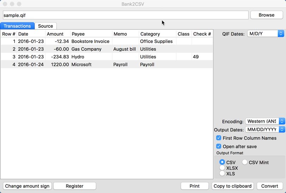The height and width of the screenshot is (193, 286).
Task: Sort by the Date column header
Action: coord(31,34)
